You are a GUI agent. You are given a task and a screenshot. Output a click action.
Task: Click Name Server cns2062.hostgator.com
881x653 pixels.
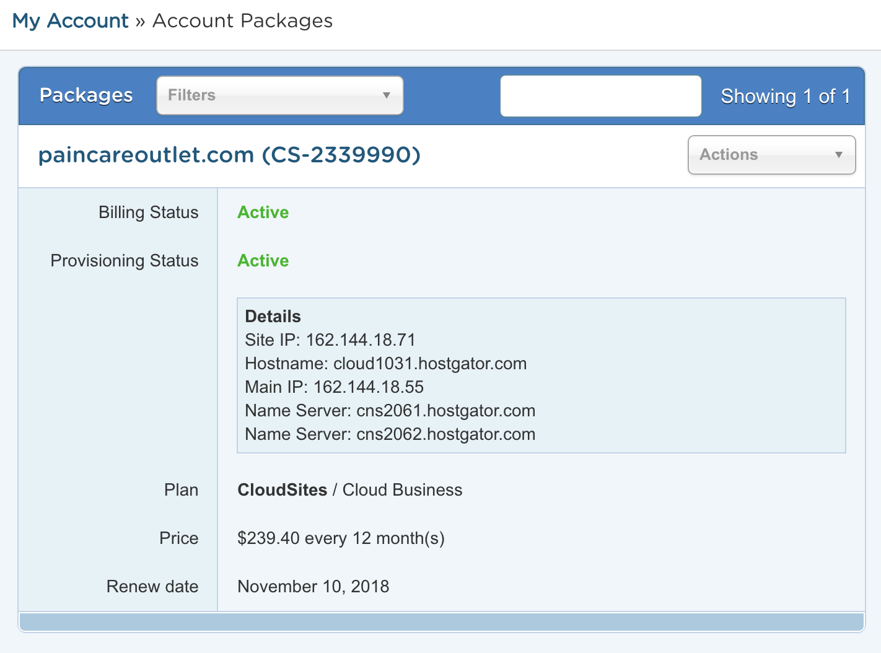[390, 434]
